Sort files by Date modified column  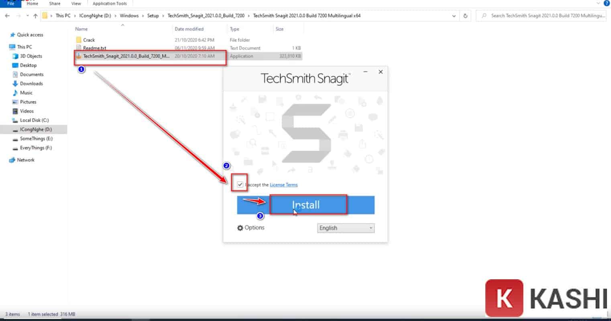click(x=189, y=29)
